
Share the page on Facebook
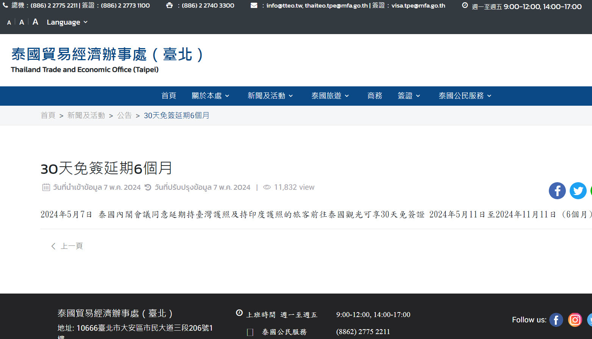(x=557, y=191)
